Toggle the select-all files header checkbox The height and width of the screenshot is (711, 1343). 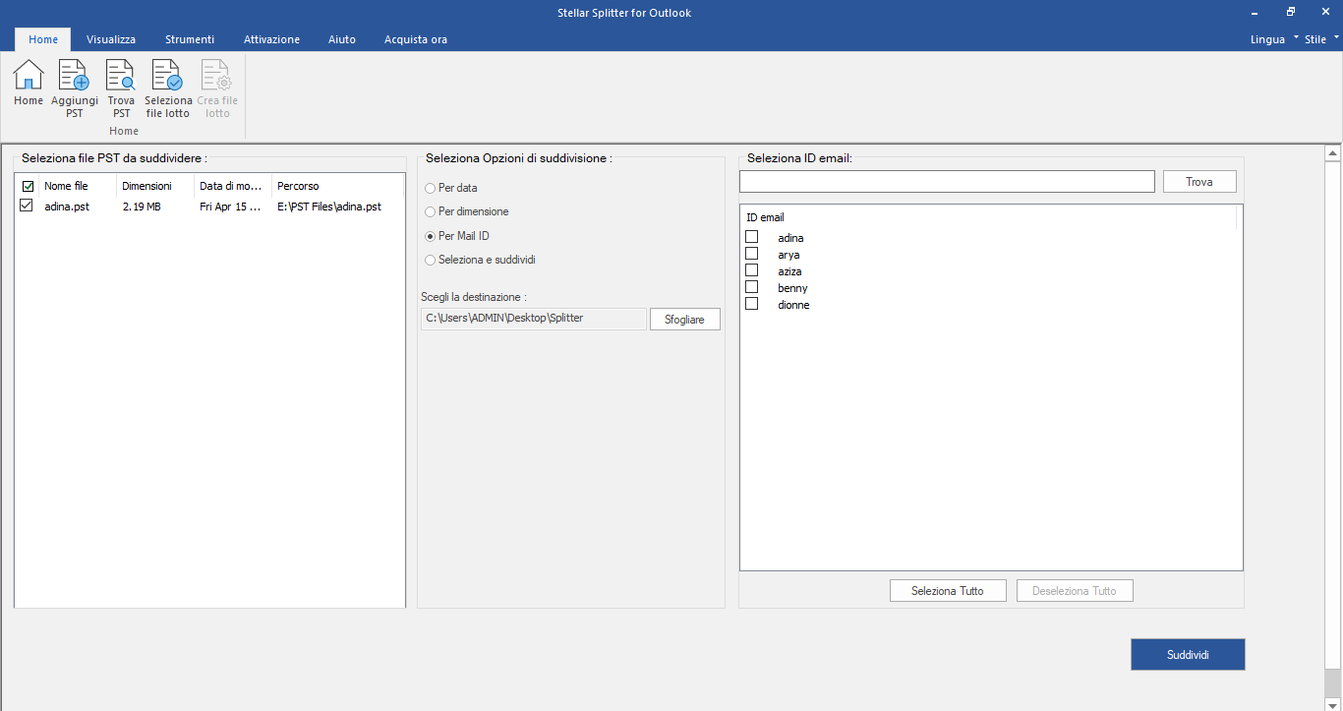tap(28, 186)
